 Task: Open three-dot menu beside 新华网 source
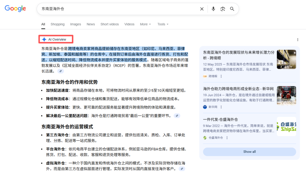[221, 107]
